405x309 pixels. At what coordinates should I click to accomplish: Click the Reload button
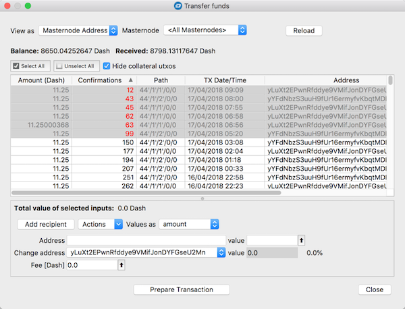click(x=304, y=31)
